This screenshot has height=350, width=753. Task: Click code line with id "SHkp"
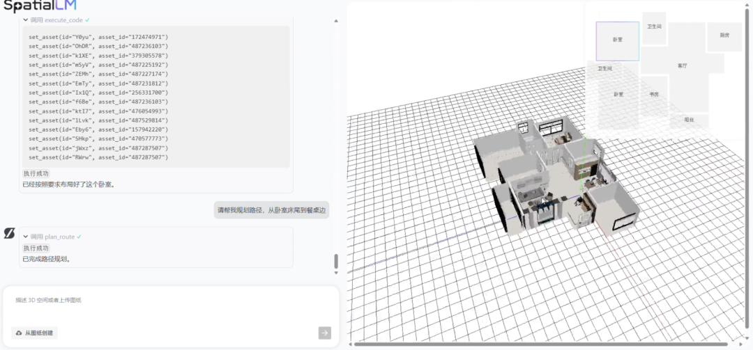(x=98, y=139)
